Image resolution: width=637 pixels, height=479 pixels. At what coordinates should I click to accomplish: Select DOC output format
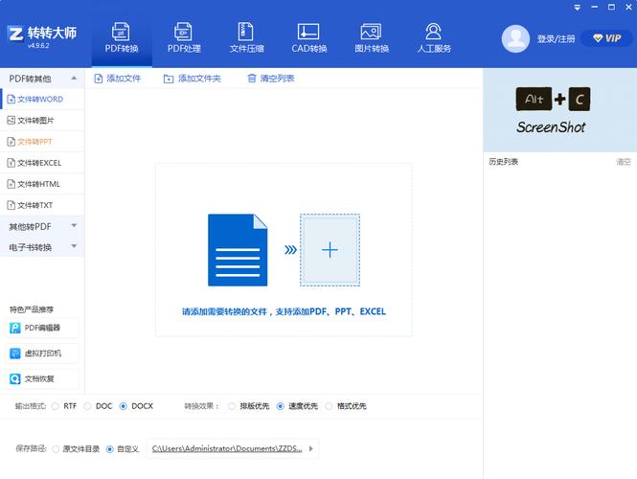coord(87,406)
